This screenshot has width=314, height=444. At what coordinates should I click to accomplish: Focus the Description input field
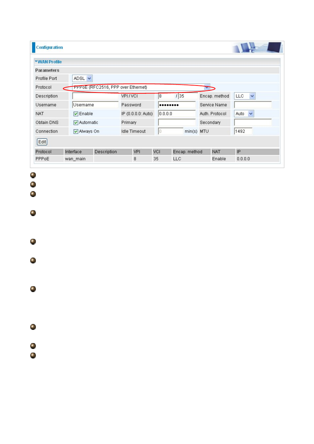[95, 96]
